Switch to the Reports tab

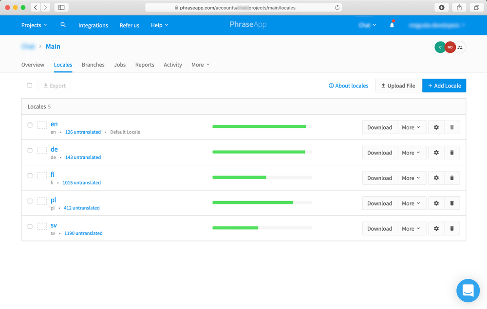click(x=145, y=65)
